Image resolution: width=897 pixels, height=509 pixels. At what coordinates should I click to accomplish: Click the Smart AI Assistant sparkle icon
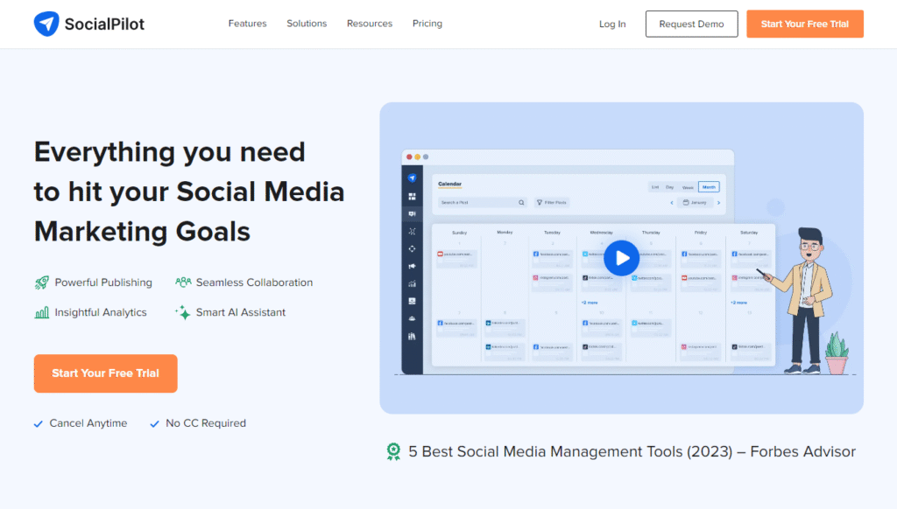point(183,312)
